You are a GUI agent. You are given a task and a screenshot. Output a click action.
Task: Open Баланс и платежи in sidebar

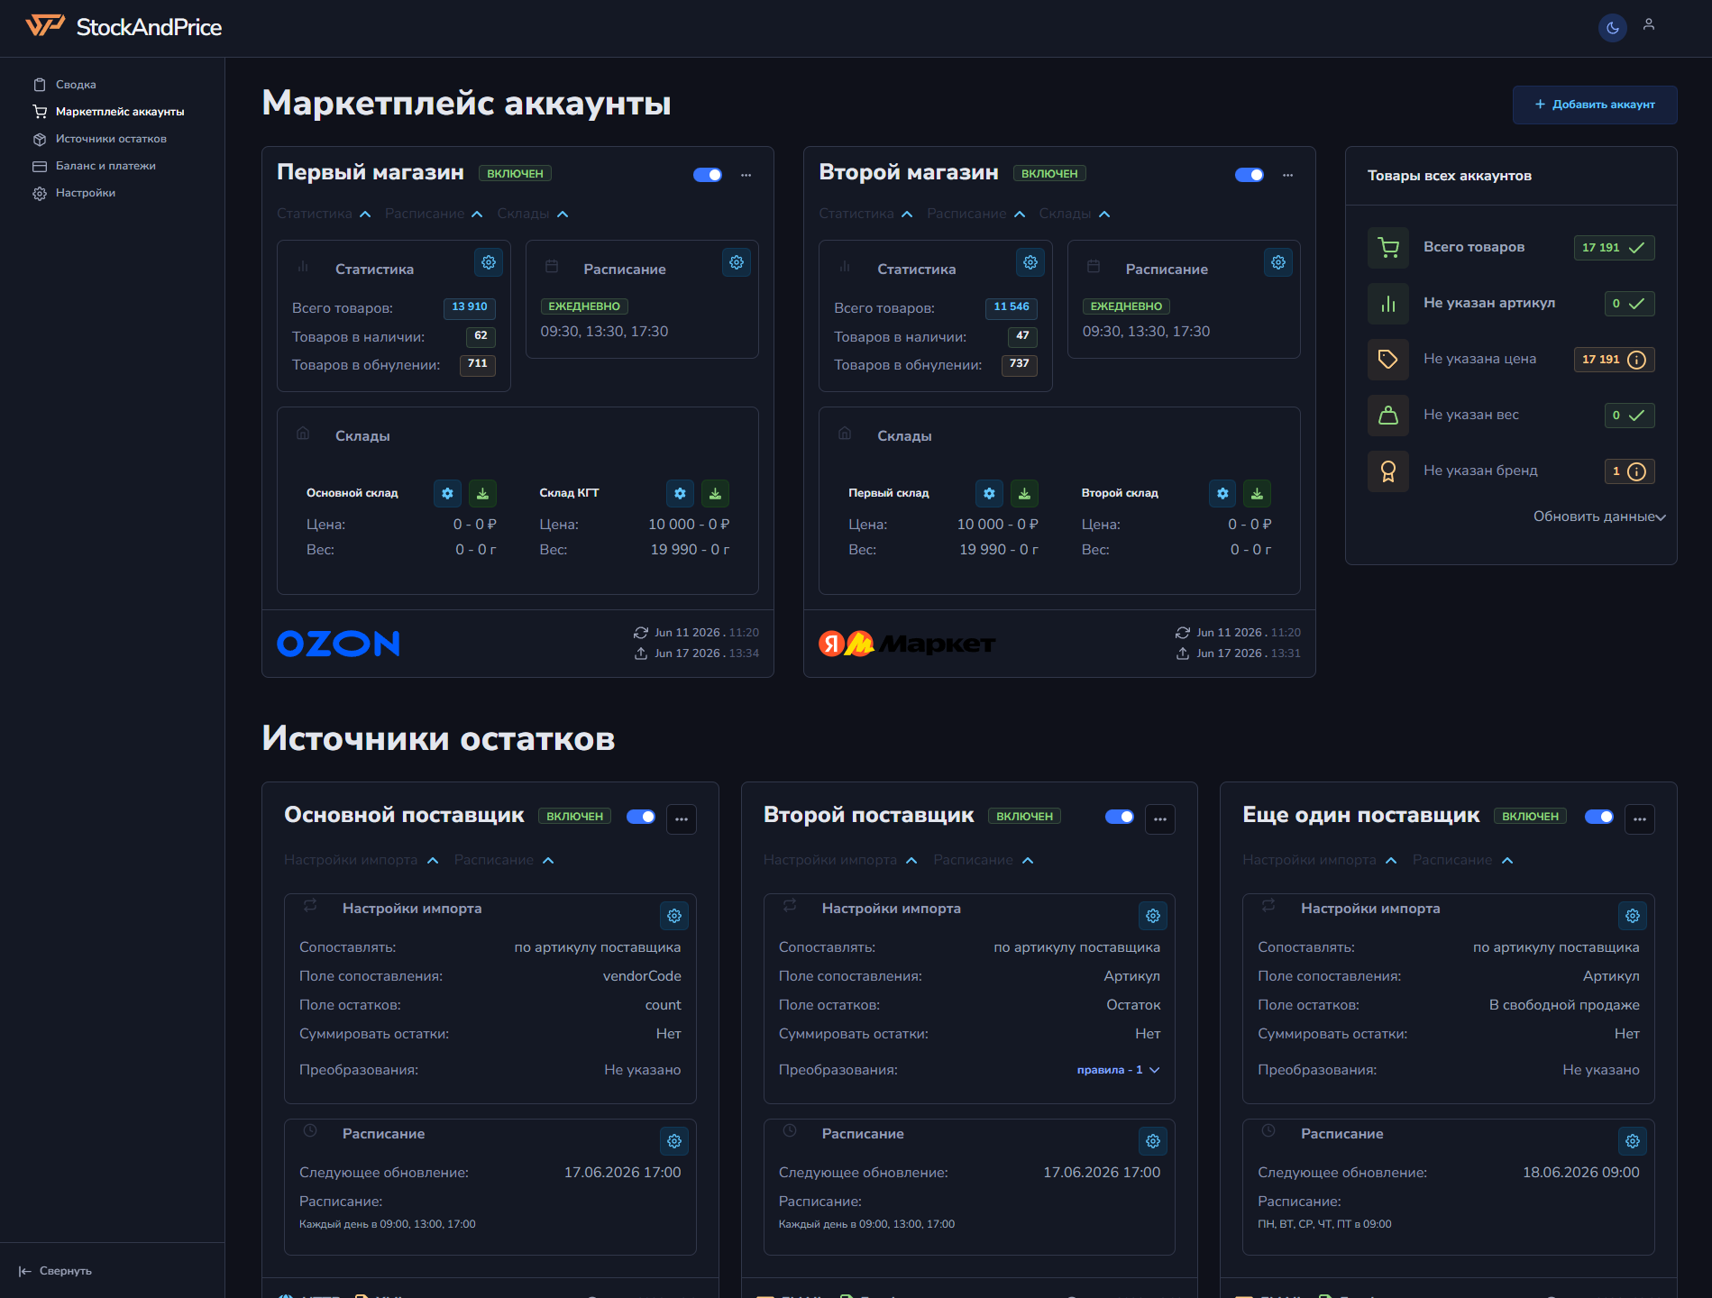click(x=94, y=166)
